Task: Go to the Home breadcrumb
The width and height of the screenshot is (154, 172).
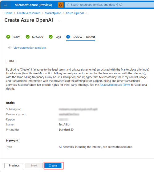Action: click(8, 13)
